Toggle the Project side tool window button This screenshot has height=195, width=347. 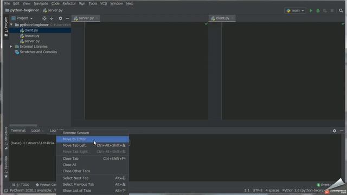[6, 27]
